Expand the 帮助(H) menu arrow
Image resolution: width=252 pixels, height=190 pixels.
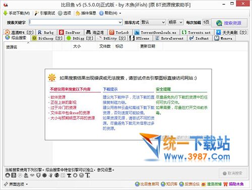click(x=120, y=13)
